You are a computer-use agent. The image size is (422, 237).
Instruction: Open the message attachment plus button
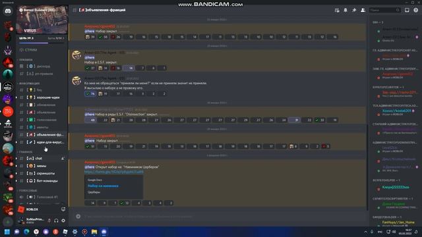coord(78,217)
